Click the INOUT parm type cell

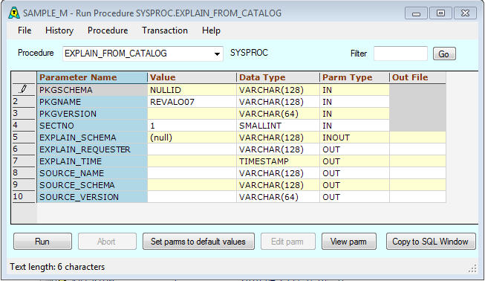(x=354, y=138)
